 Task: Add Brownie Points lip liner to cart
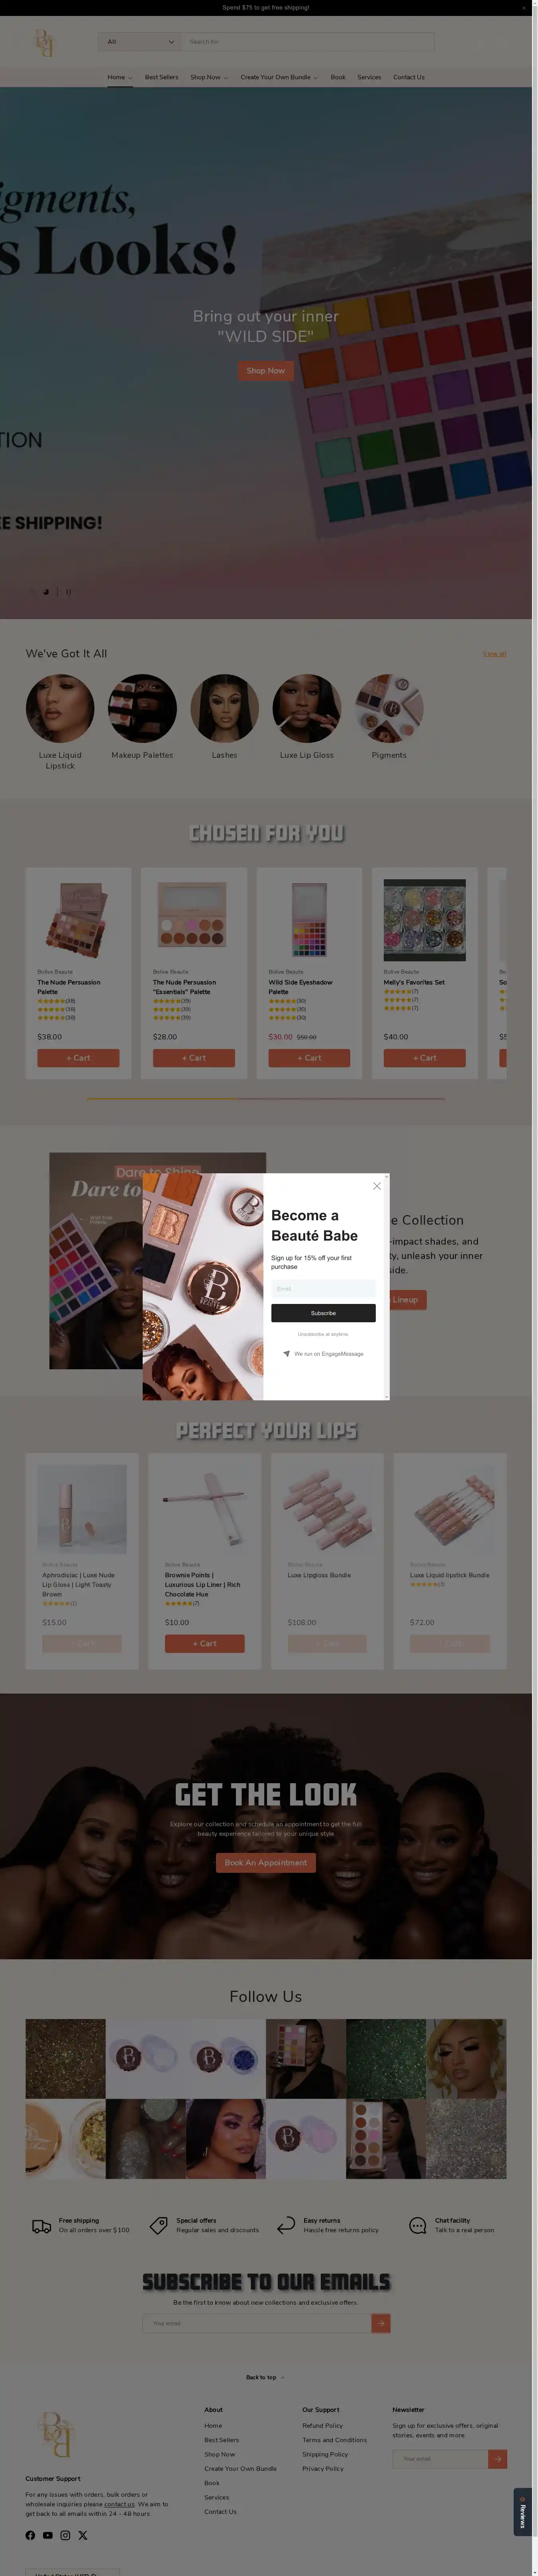pyautogui.click(x=205, y=1643)
